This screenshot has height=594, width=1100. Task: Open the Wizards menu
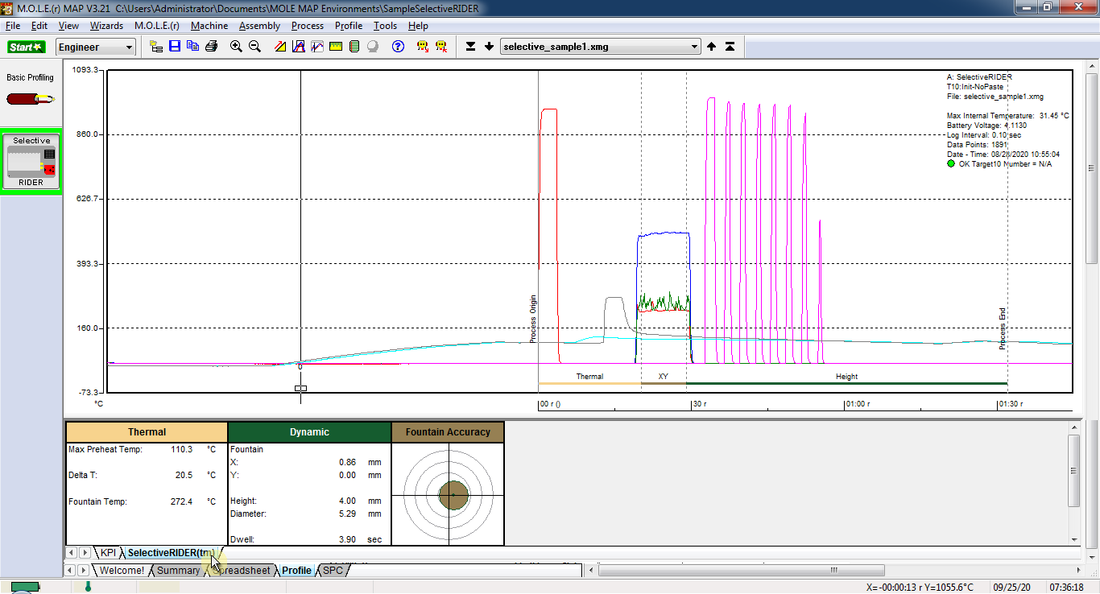pos(106,26)
